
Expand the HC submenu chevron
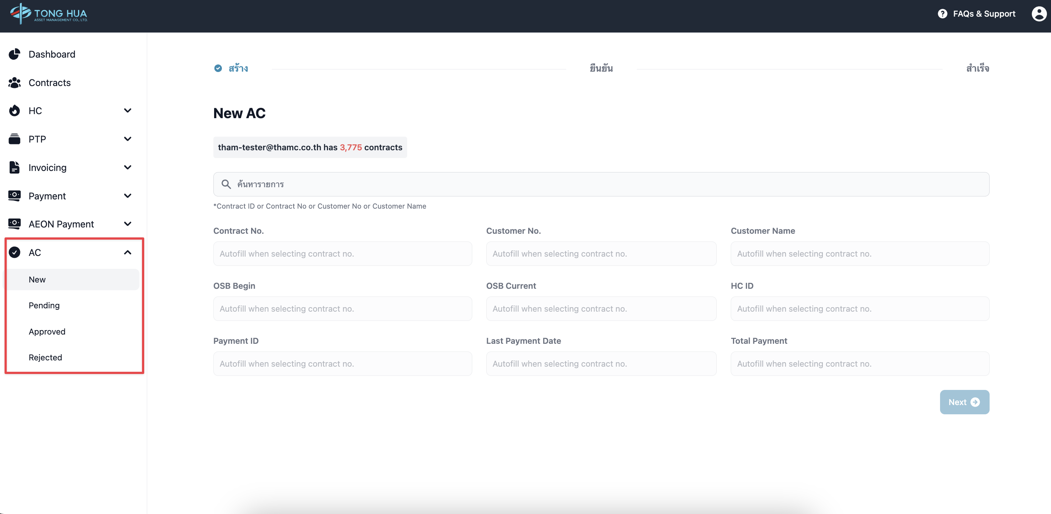tap(128, 111)
